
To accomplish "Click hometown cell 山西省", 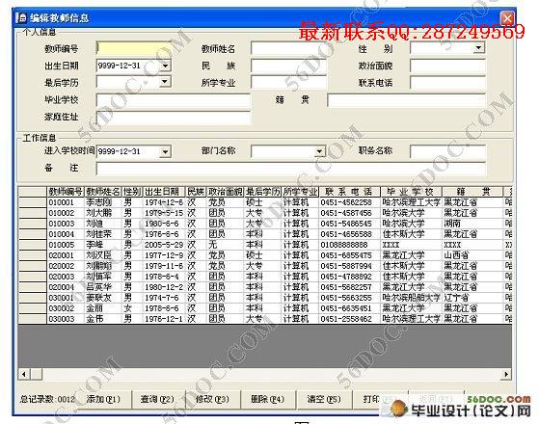I will coord(472,255).
